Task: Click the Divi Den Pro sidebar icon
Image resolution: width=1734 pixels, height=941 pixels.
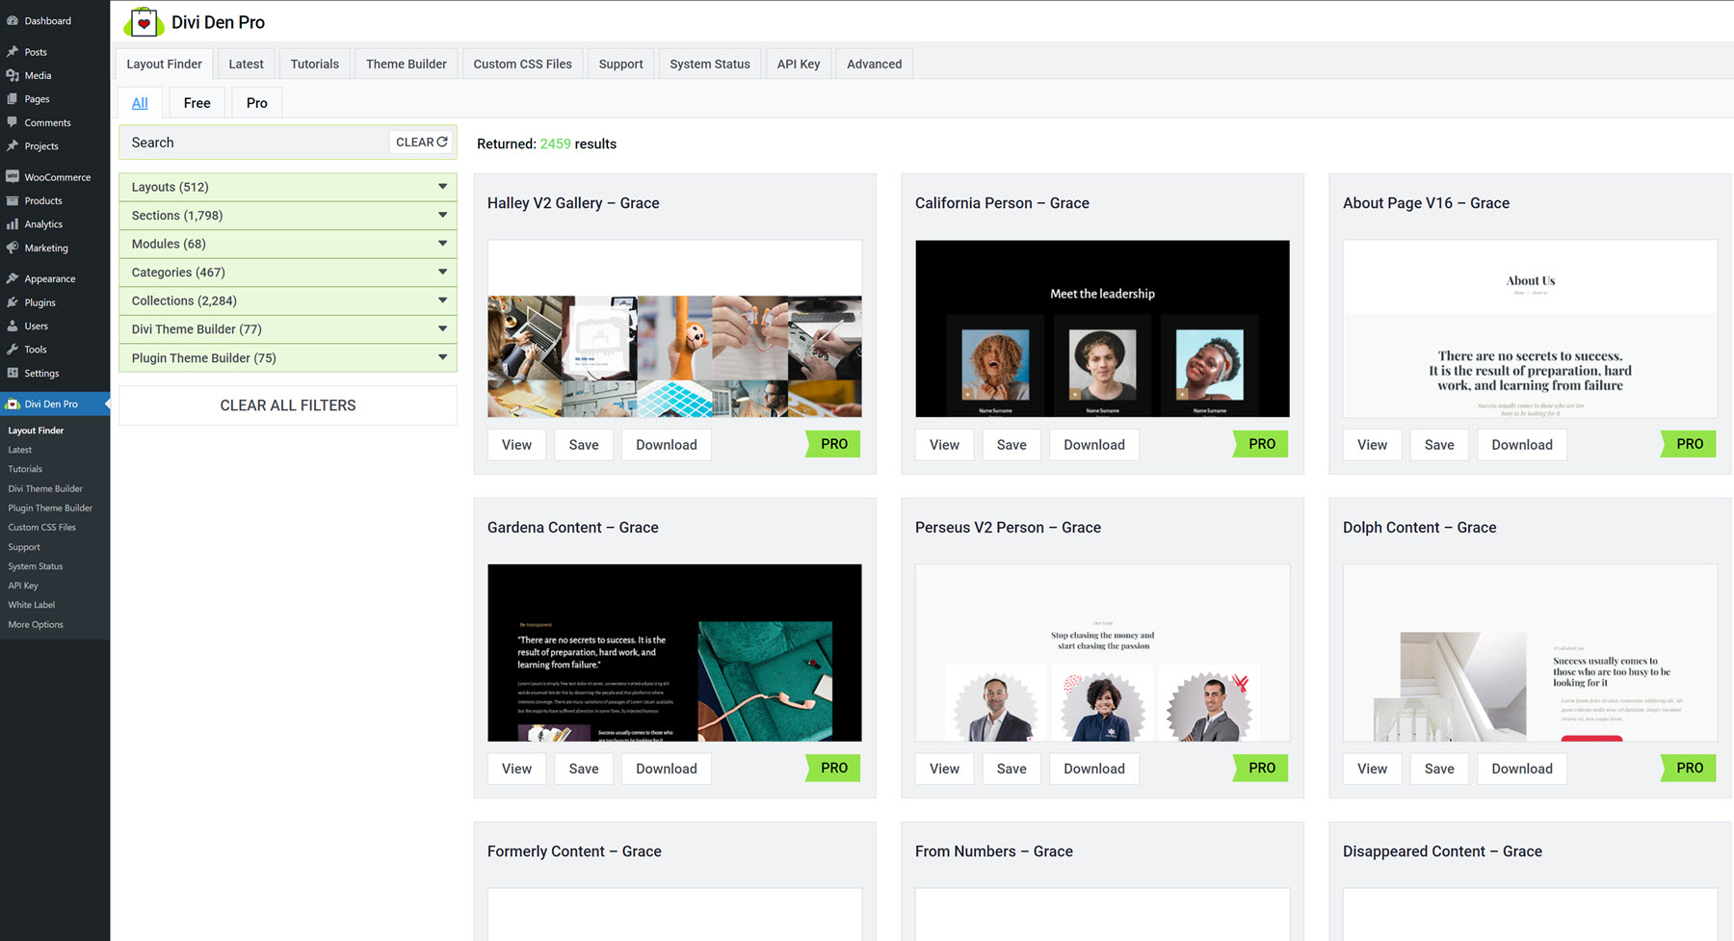Action: pos(13,404)
